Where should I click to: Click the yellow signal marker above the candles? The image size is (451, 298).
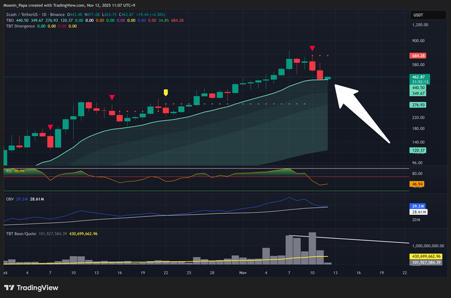pos(166,92)
